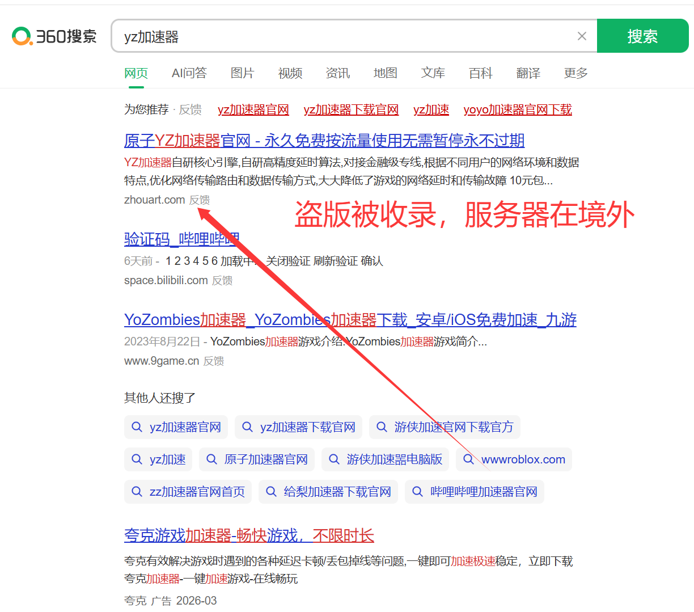The height and width of the screenshot is (612, 694).
Task: Switch to the 资讯 tab
Action: 338,73
